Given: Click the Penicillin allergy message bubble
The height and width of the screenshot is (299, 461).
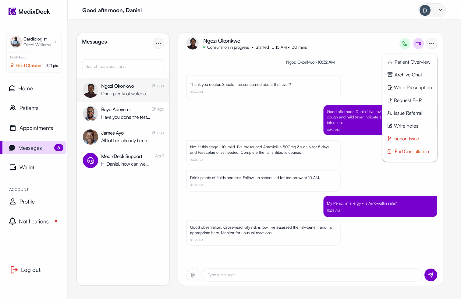Looking at the screenshot, I should tap(380, 206).
